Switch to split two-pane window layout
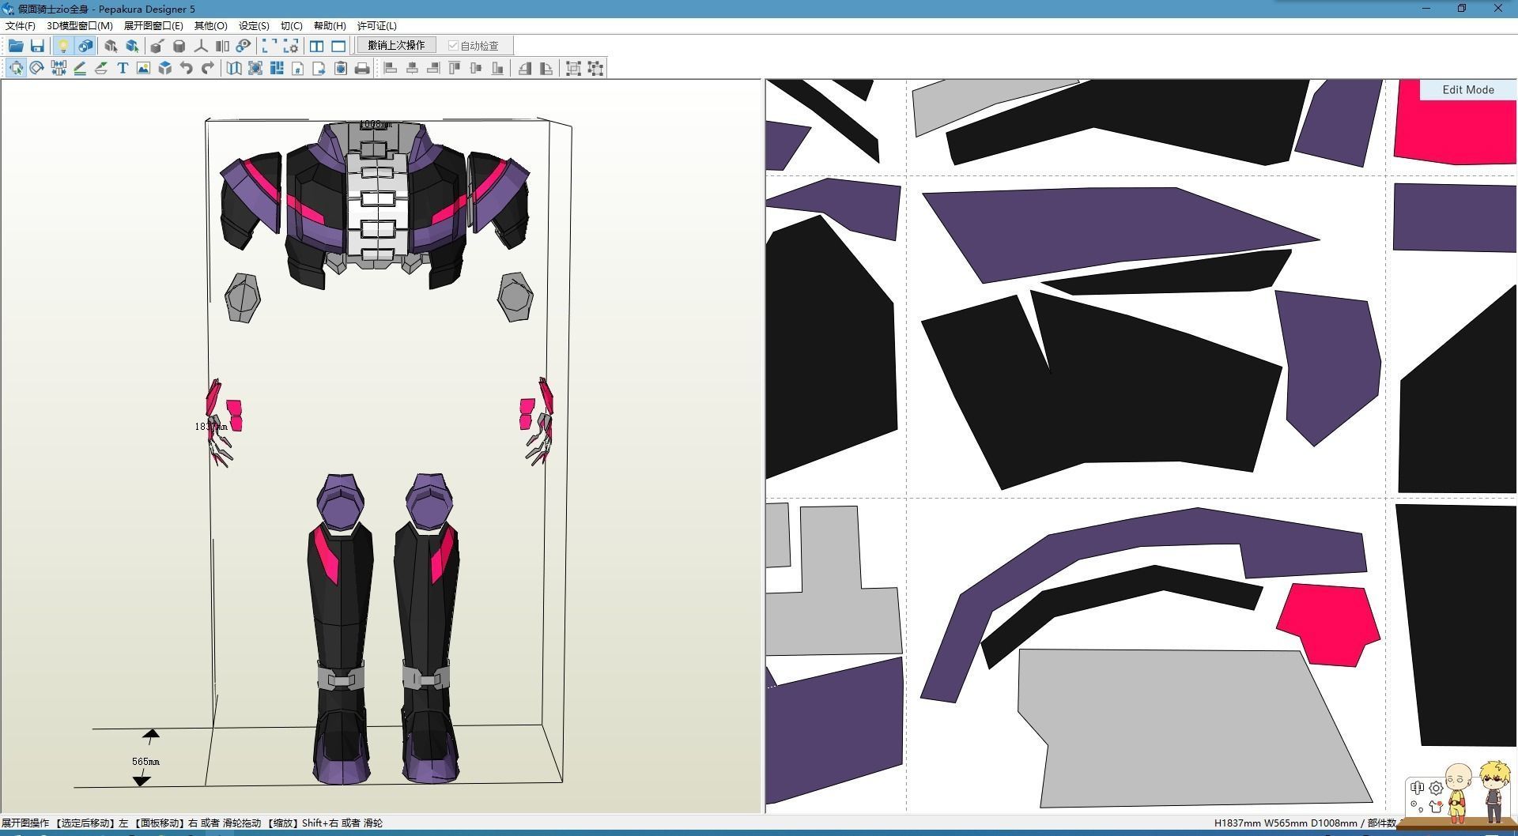This screenshot has height=836, width=1518. [x=317, y=46]
